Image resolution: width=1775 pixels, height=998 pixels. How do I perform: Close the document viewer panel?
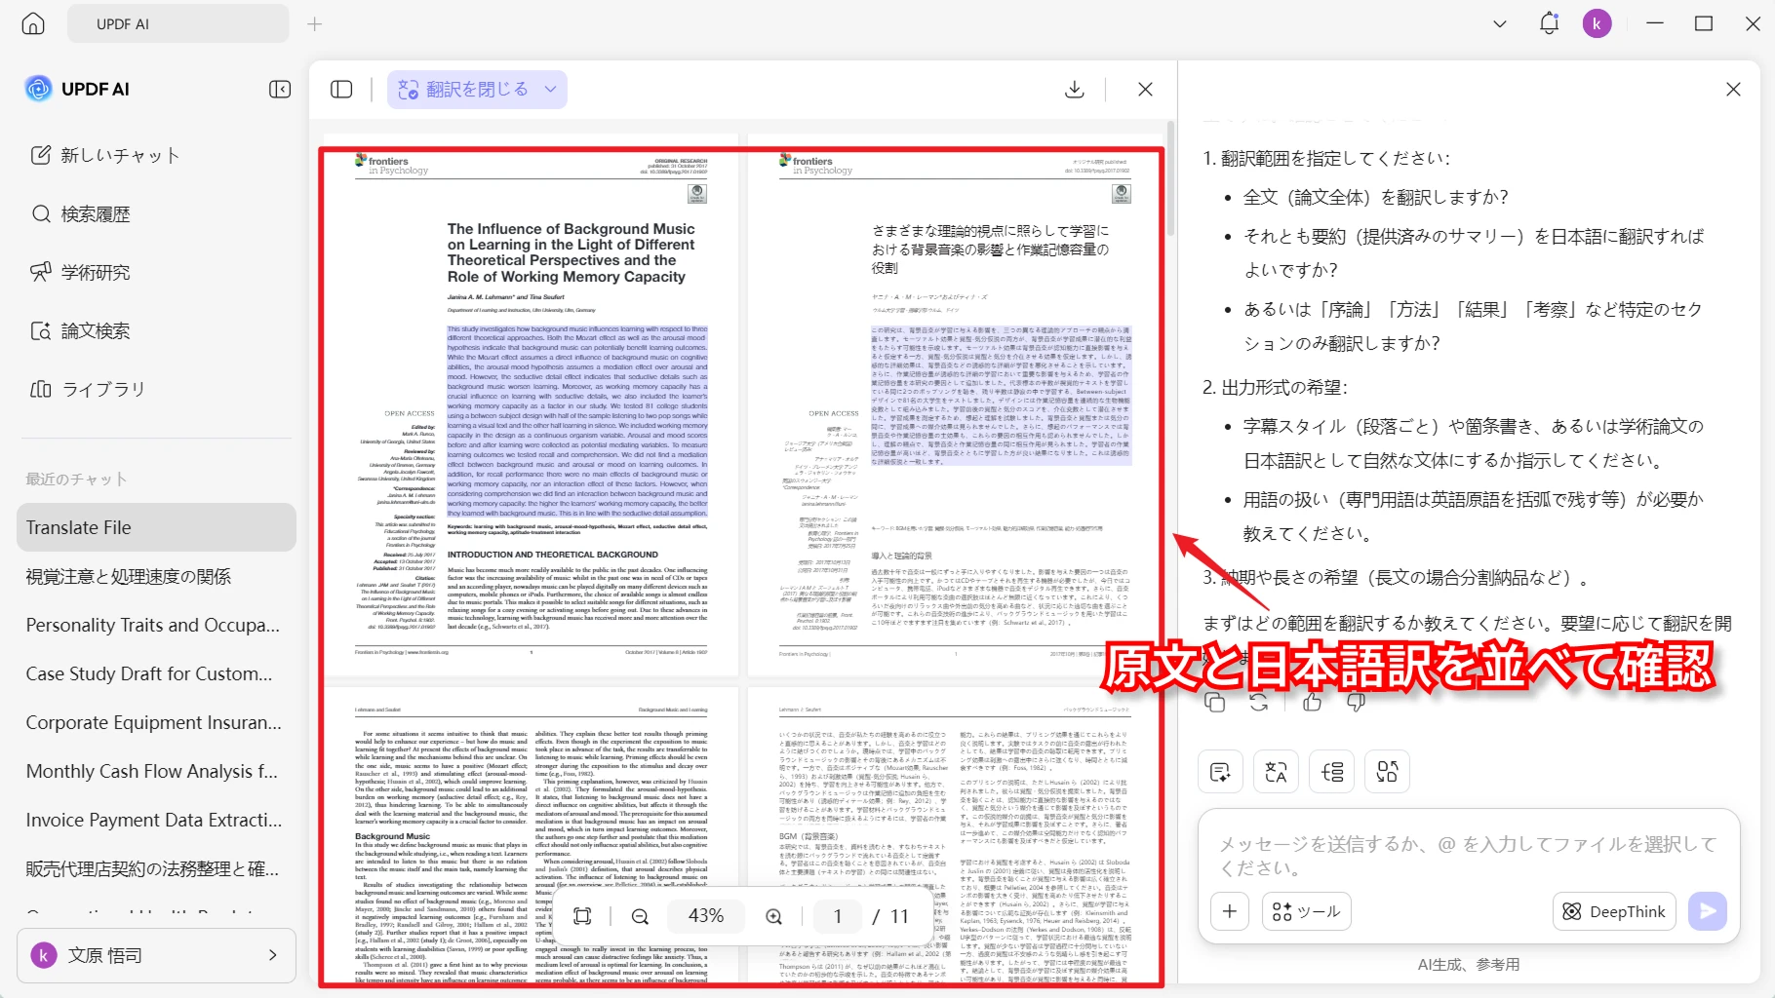tap(1145, 90)
